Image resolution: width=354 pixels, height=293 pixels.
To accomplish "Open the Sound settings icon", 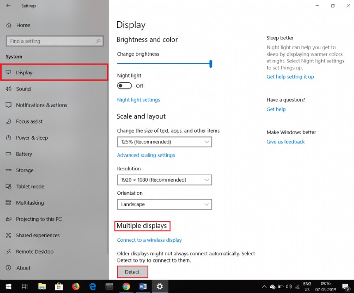I will pos(23,89).
